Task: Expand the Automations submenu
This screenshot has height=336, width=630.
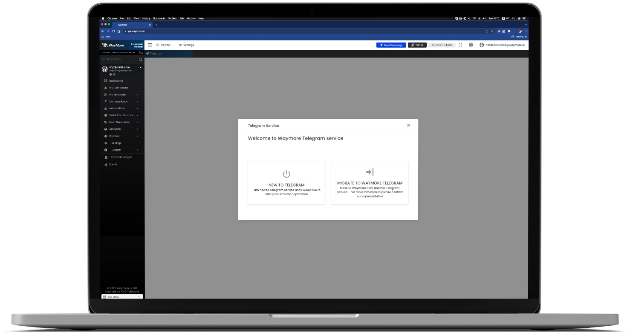Action: [137, 108]
